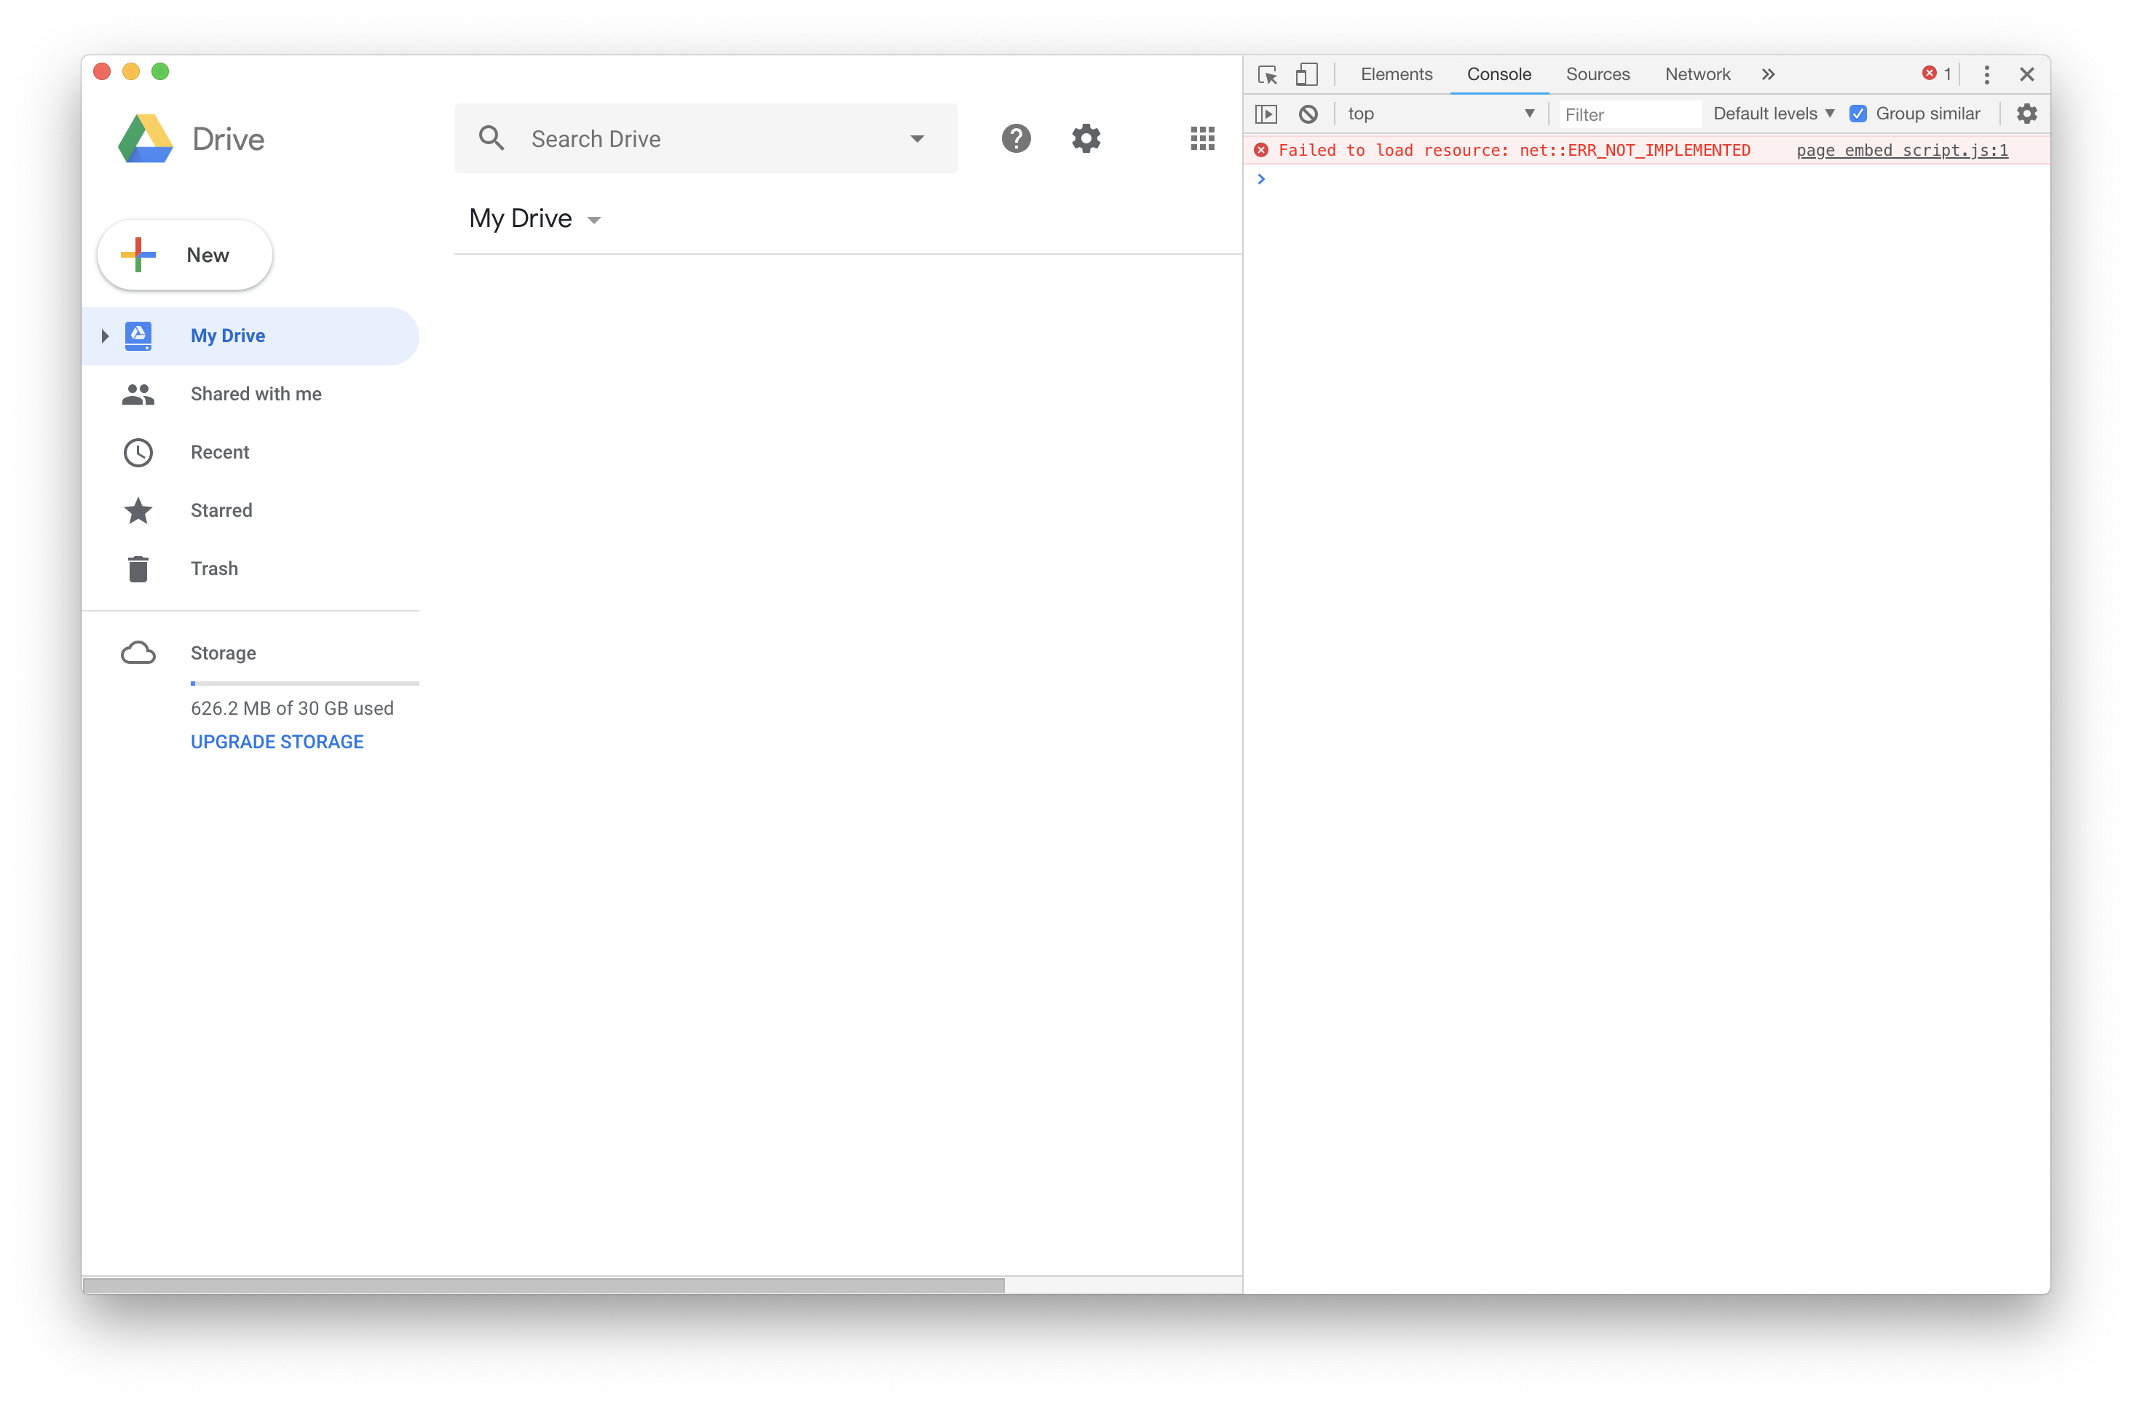The image size is (2132, 1402).
Task: Switch to the Network tab
Action: [x=1697, y=74]
